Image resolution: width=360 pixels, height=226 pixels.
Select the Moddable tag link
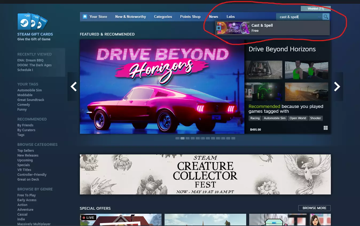25,95
